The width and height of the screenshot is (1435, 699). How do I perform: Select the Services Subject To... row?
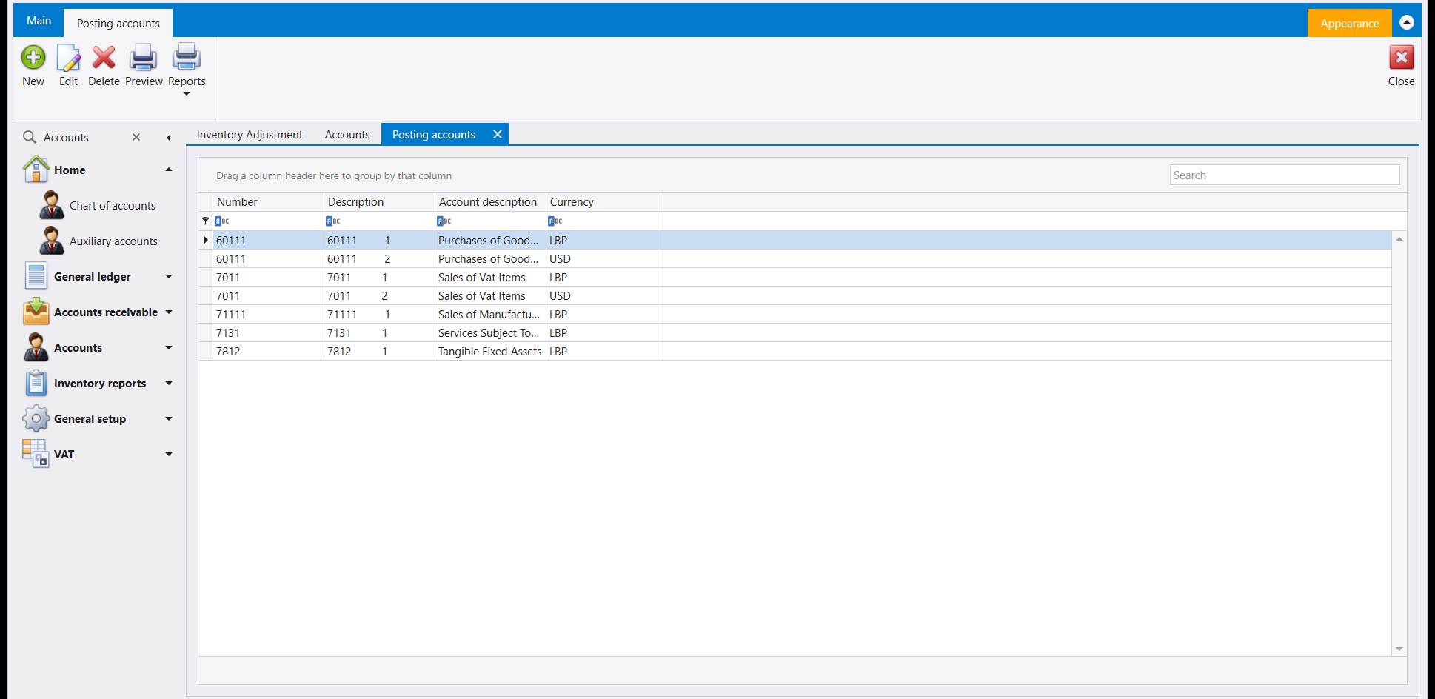pos(795,332)
